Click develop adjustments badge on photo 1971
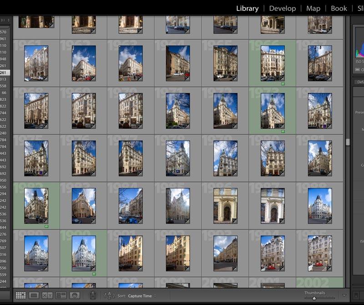Viewport: 364px width, 305px height. click(x=187, y=126)
